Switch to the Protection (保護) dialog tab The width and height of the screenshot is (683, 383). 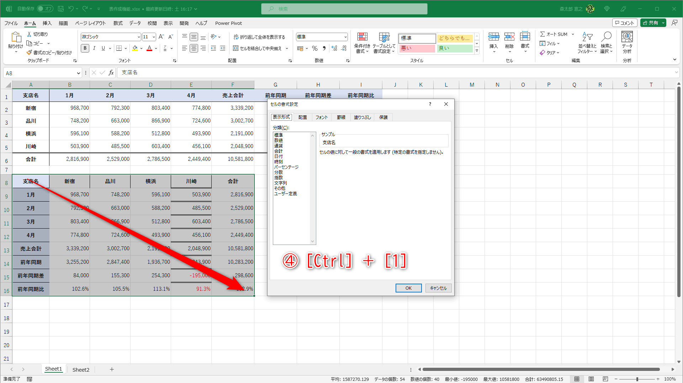383,117
